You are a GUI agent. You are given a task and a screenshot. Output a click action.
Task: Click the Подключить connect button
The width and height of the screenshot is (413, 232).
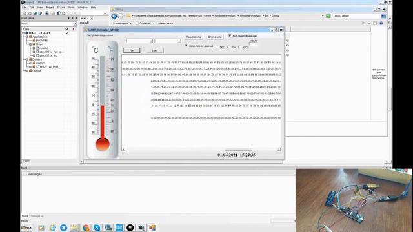[x=194, y=37]
